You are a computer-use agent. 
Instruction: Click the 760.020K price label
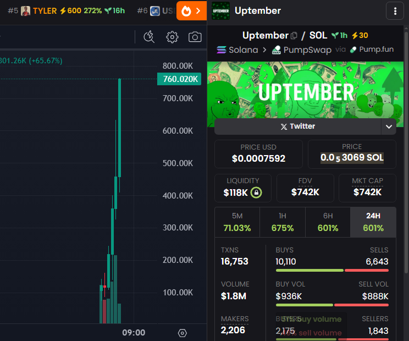coord(179,79)
